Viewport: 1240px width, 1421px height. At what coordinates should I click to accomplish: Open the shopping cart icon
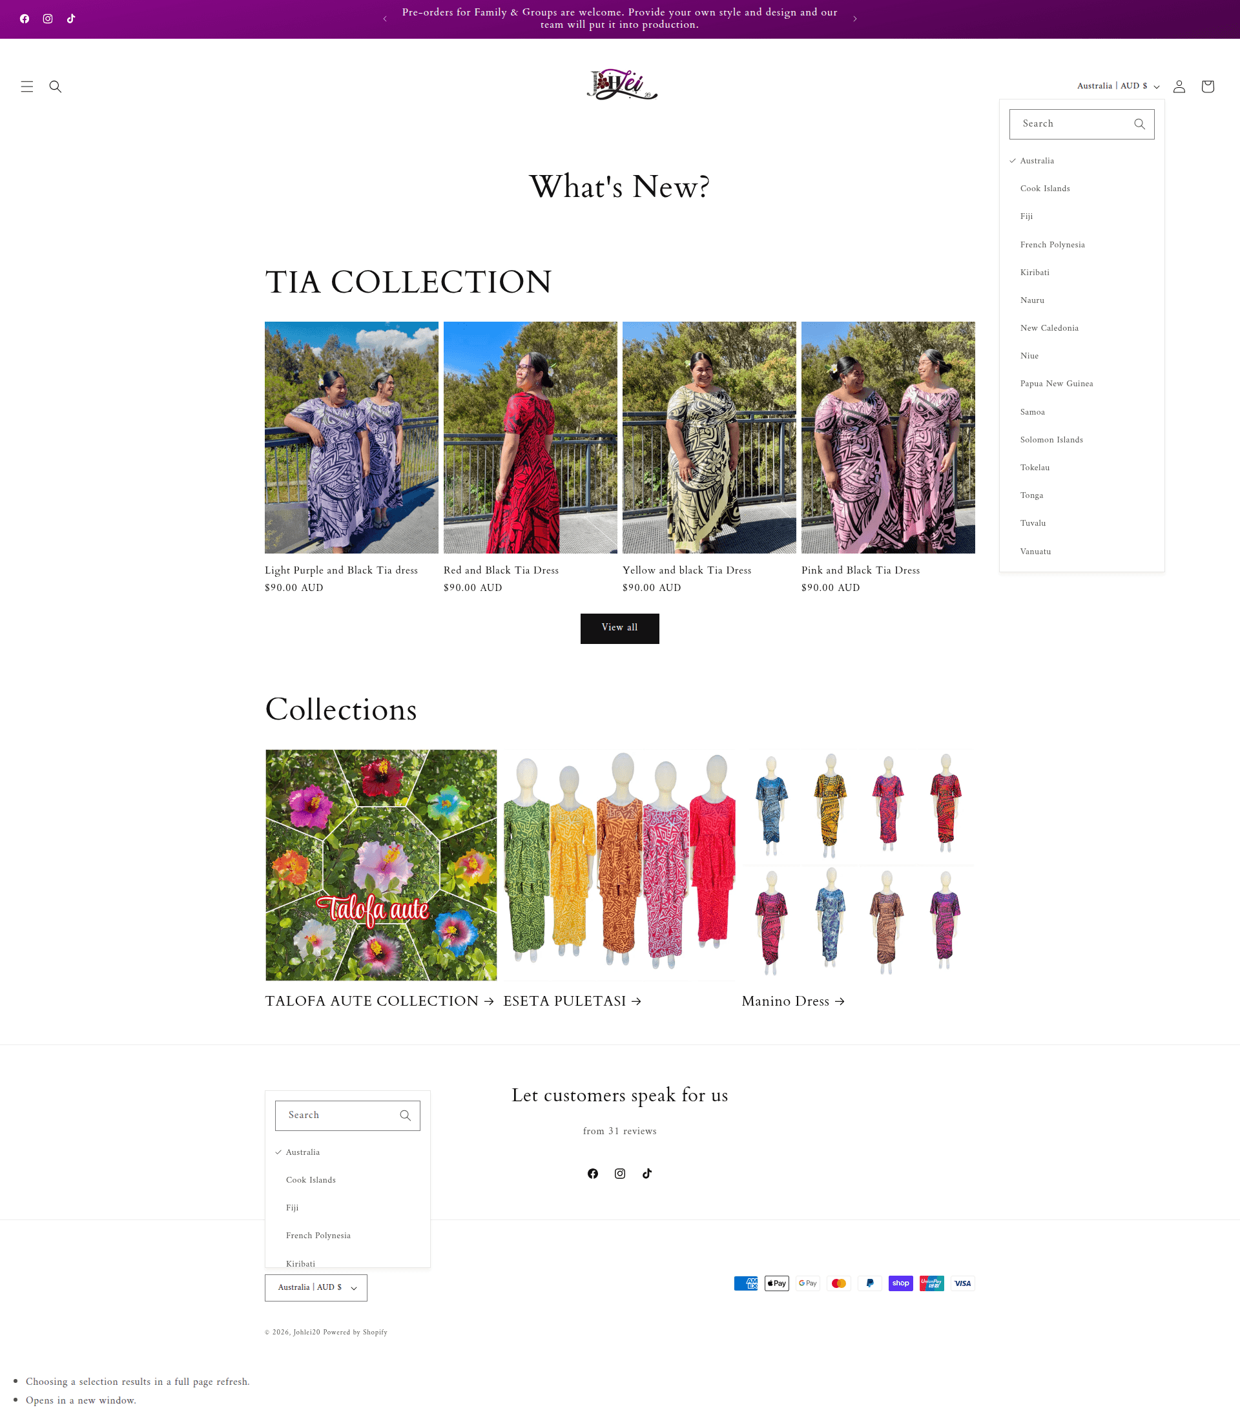1208,87
